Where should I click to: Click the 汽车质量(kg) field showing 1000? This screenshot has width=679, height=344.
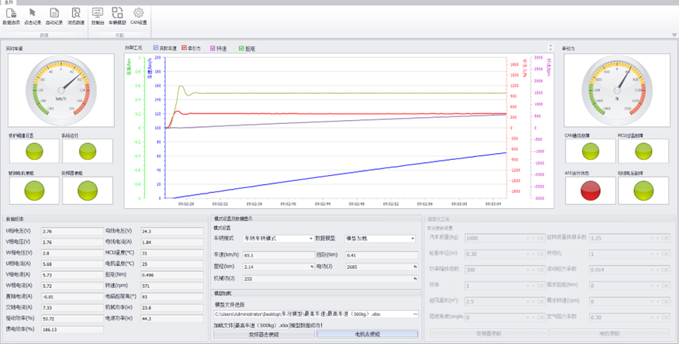495,238
